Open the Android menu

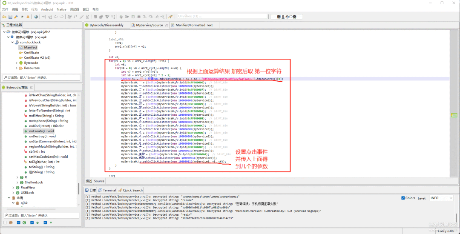click(47, 9)
